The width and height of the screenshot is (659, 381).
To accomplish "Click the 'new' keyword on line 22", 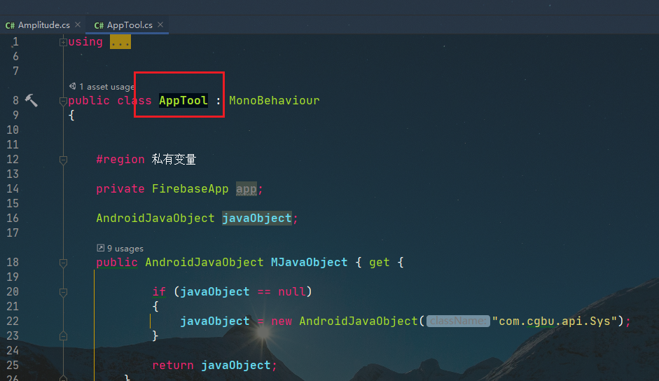I will tap(281, 321).
